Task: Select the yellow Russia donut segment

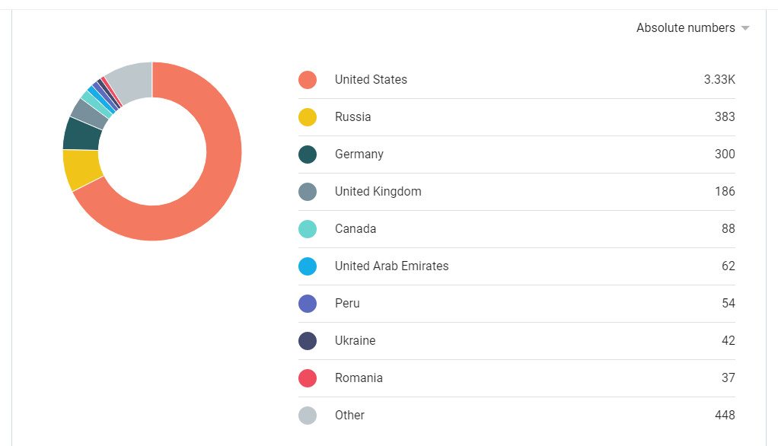Action: (82, 169)
